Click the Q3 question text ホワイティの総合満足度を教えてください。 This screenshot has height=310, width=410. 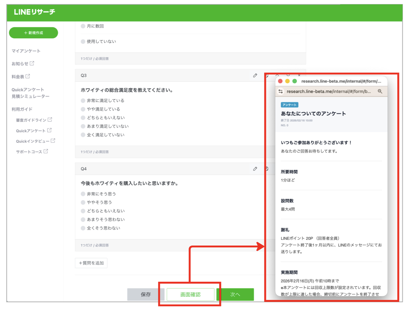pyautogui.click(x=127, y=90)
